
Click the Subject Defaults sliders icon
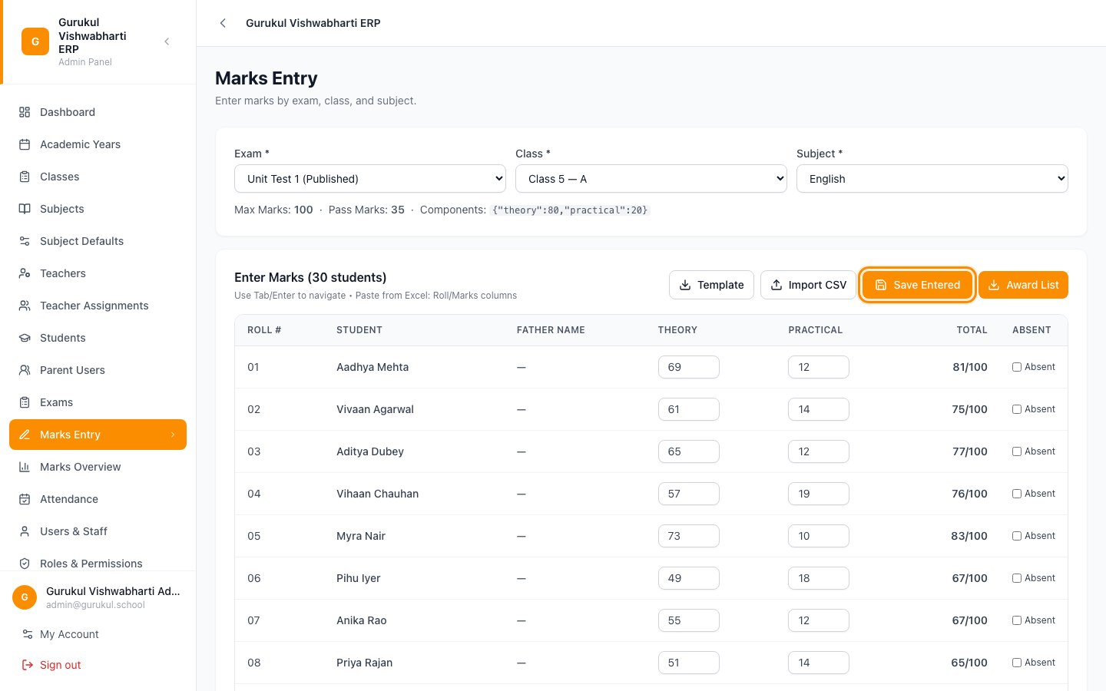(25, 241)
